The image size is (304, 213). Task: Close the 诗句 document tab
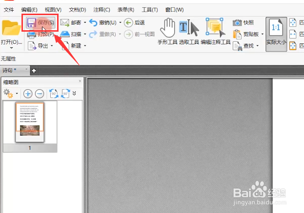coord(26,69)
